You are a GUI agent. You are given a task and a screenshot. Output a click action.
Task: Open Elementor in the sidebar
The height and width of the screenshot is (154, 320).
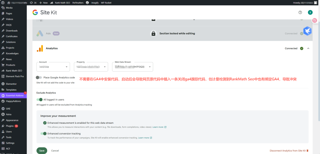(13, 84)
